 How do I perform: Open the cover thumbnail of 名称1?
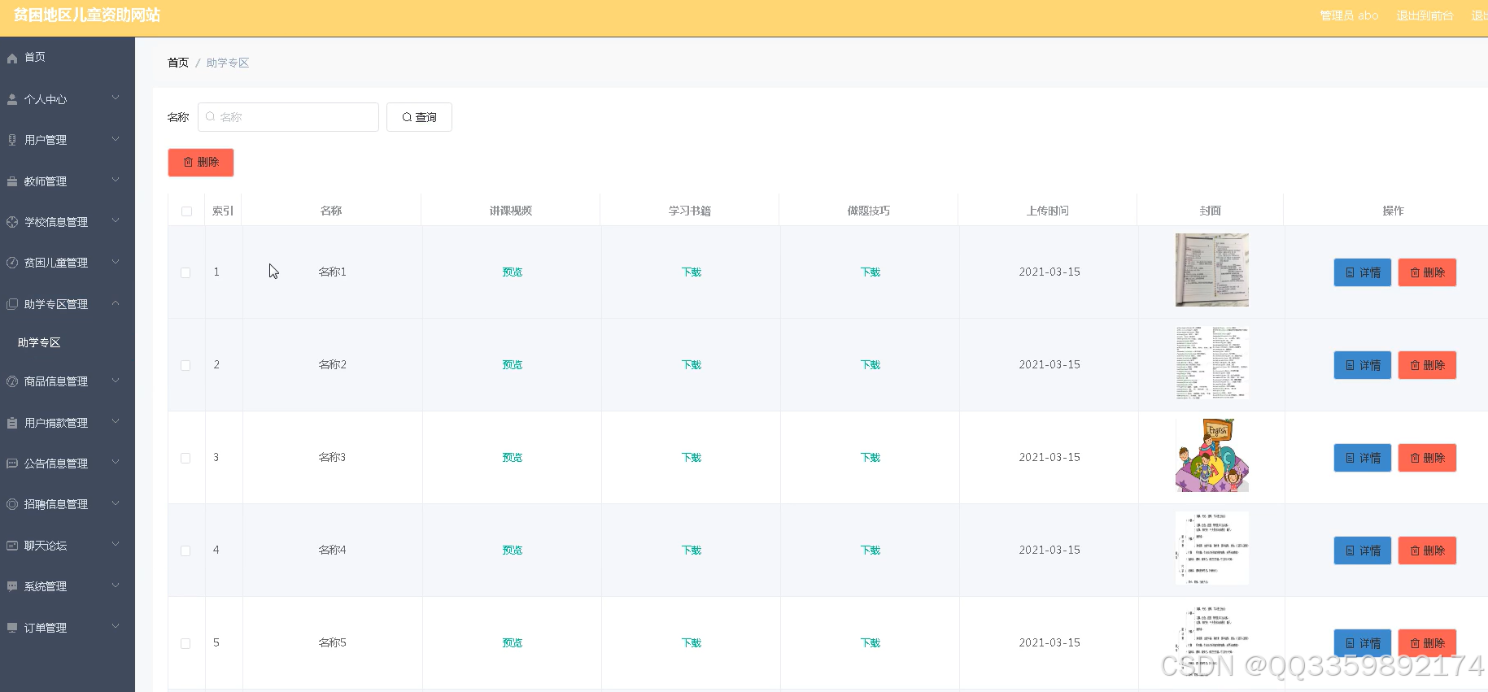[x=1212, y=270]
